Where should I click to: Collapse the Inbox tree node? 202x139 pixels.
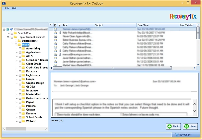[12, 45]
